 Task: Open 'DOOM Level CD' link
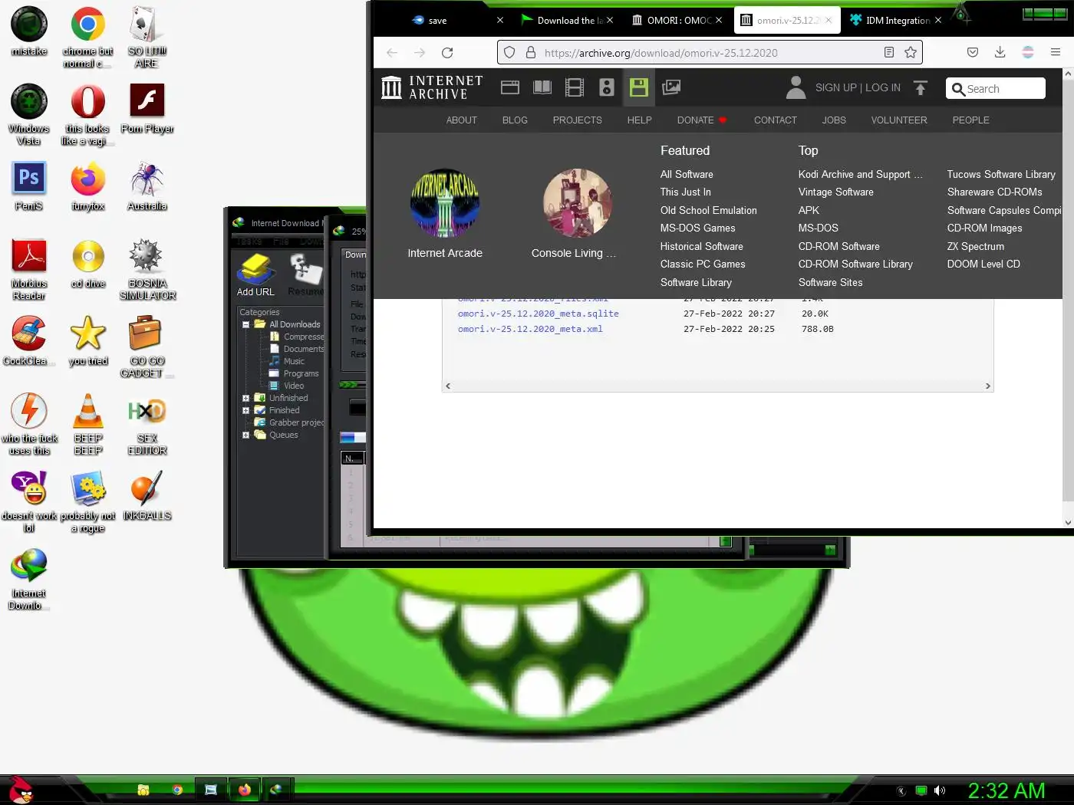pyautogui.click(x=983, y=264)
